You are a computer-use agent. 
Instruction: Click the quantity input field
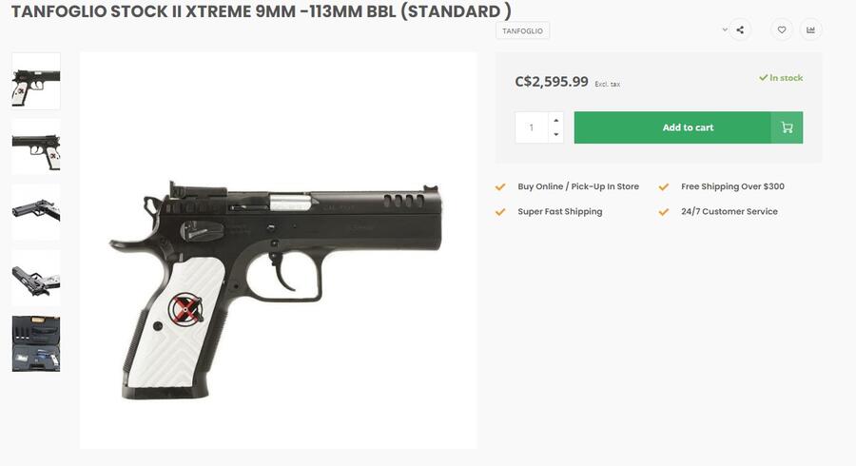(x=532, y=127)
